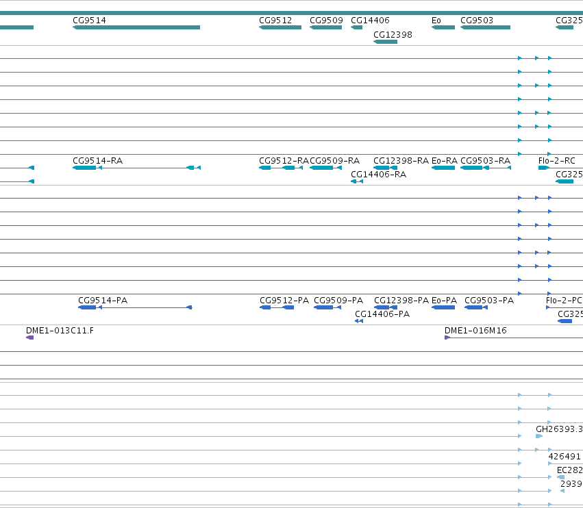Select the Eo-PA coding sequence glyph
The image size is (583, 508).
point(443,307)
